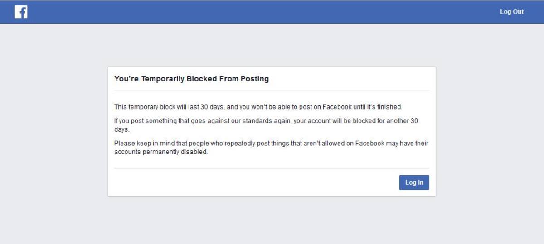
Task: Click the "Please keep in mind" paragraph
Action: point(271,148)
